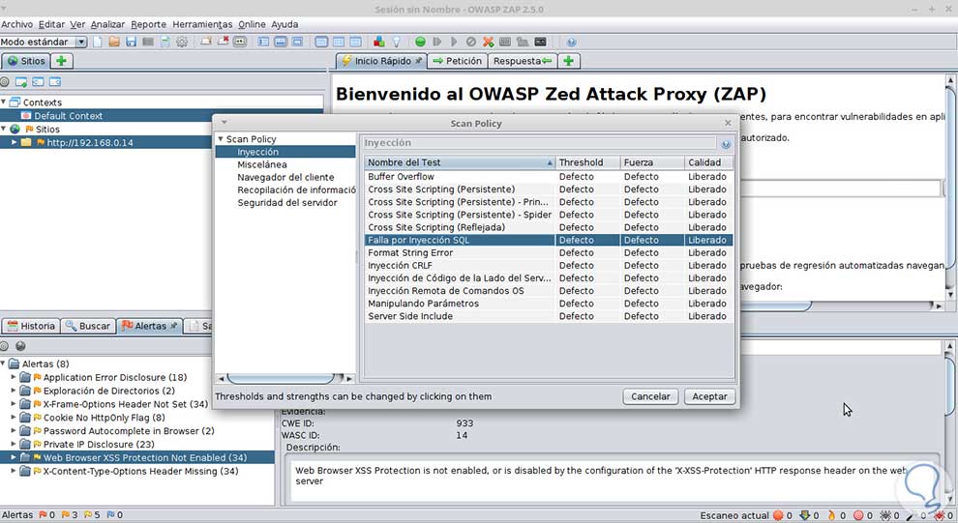
Task: Click the Fuerza column header
Action: (652, 162)
